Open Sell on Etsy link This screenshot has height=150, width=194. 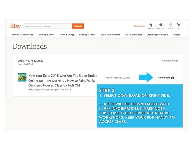click(140, 26)
